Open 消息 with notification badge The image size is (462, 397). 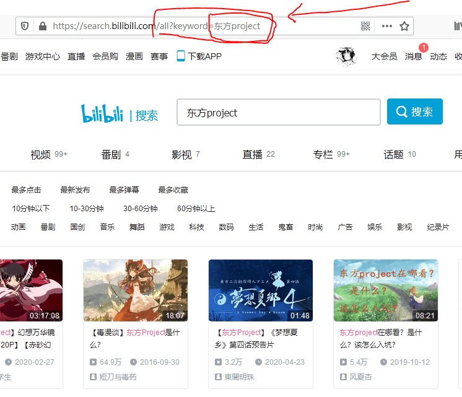[x=413, y=56]
